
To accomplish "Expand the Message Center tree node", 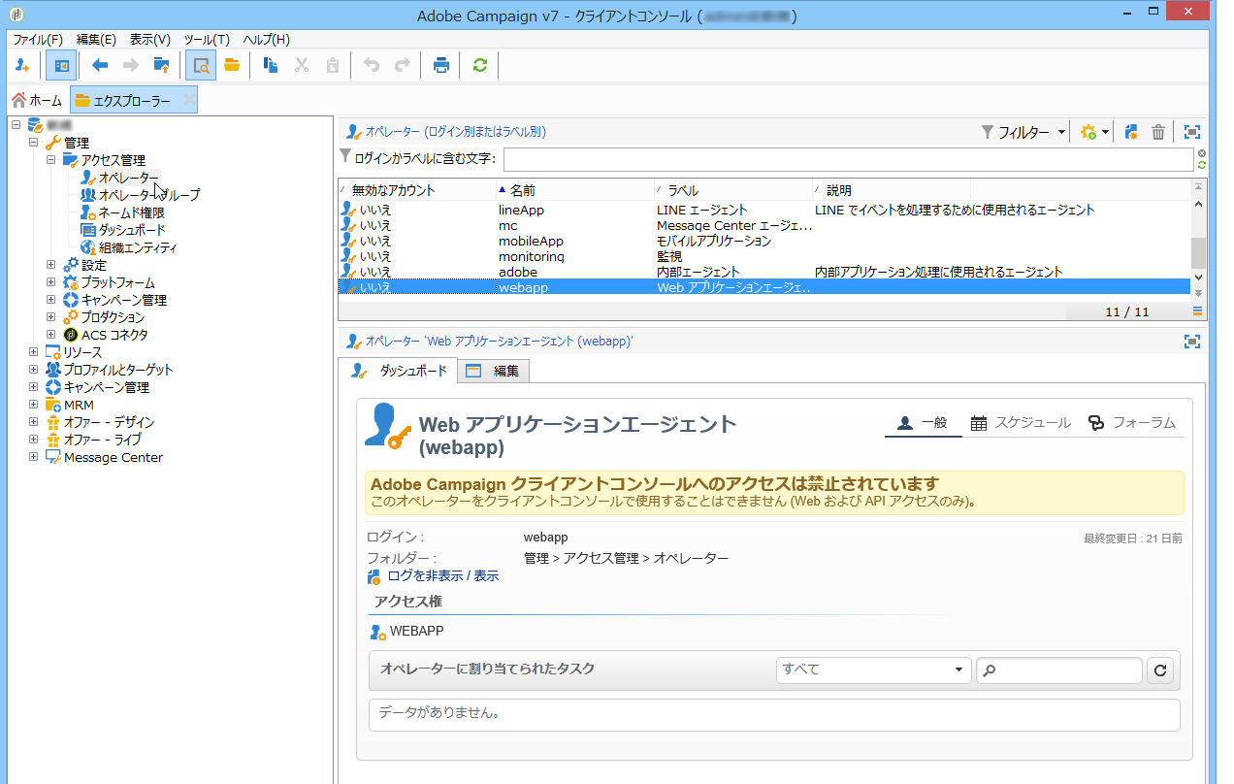I will point(34,457).
